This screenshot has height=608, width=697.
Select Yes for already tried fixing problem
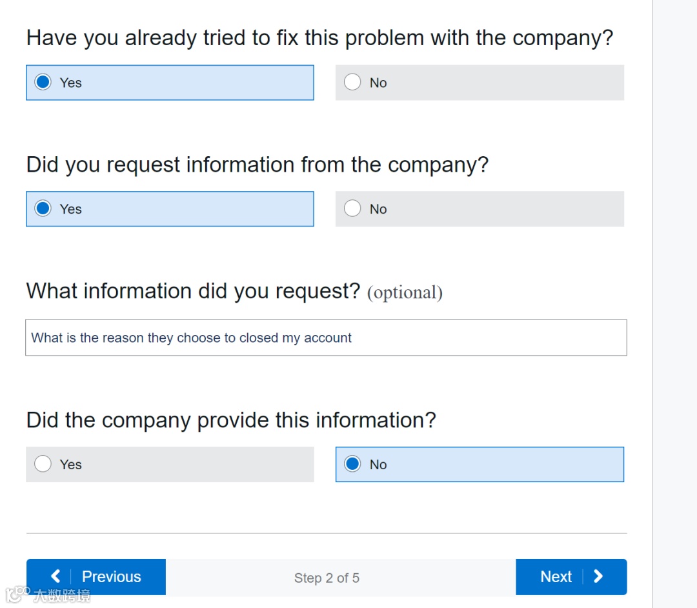tap(43, 83)
